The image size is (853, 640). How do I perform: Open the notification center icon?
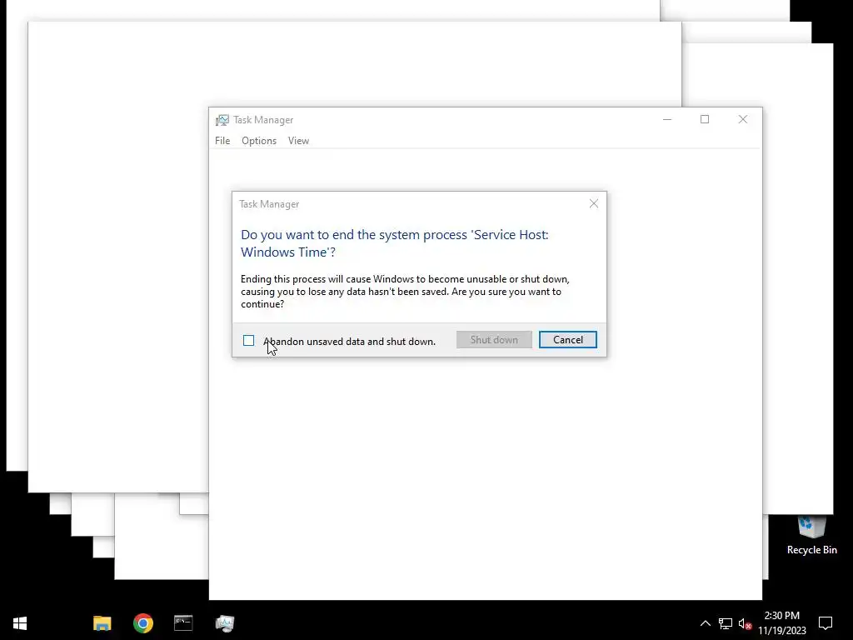coord(826,623)
